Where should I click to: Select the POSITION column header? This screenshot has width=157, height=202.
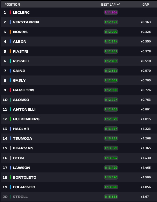click(12, 5)
